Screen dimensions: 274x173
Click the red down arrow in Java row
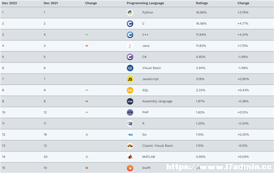click(87, 46)
